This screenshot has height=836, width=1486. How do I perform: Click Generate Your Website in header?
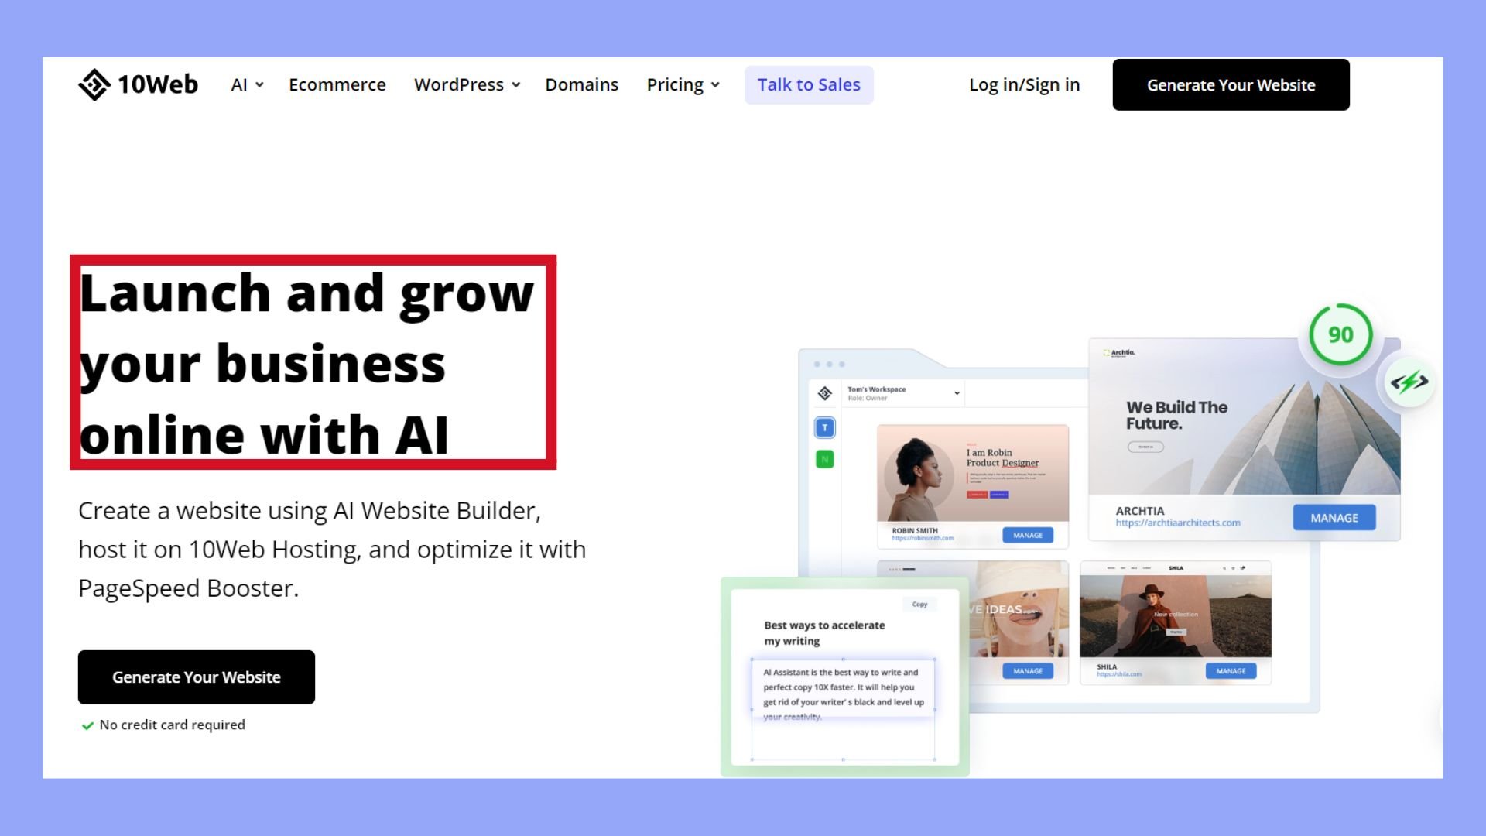[1231, 84]
